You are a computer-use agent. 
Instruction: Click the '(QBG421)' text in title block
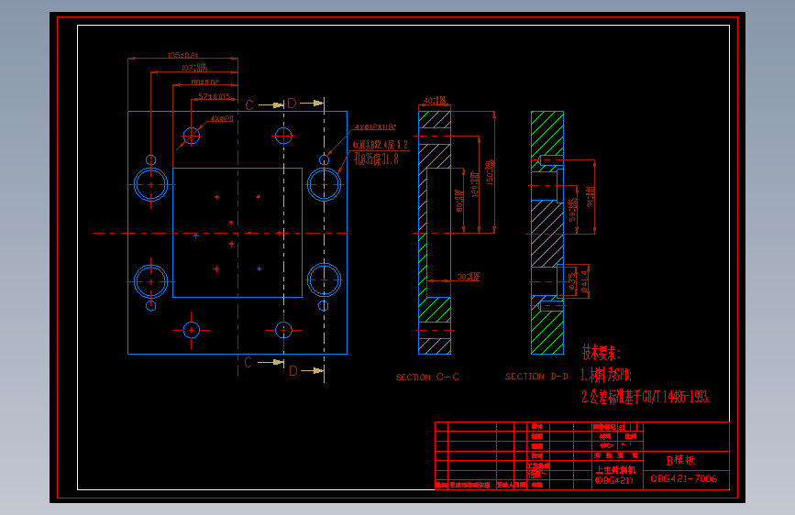coord(614,480)
